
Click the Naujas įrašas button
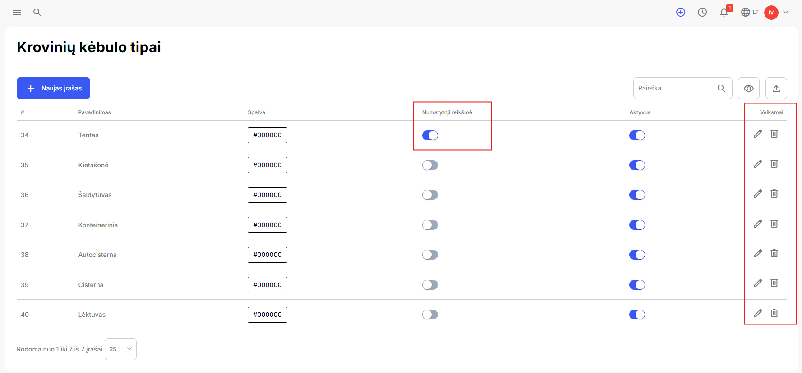[x=53, y=88]
